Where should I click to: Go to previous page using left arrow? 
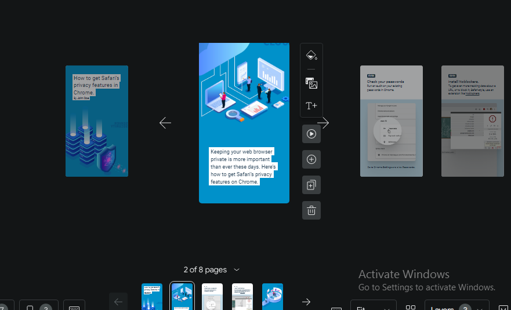tap(165, 123)
